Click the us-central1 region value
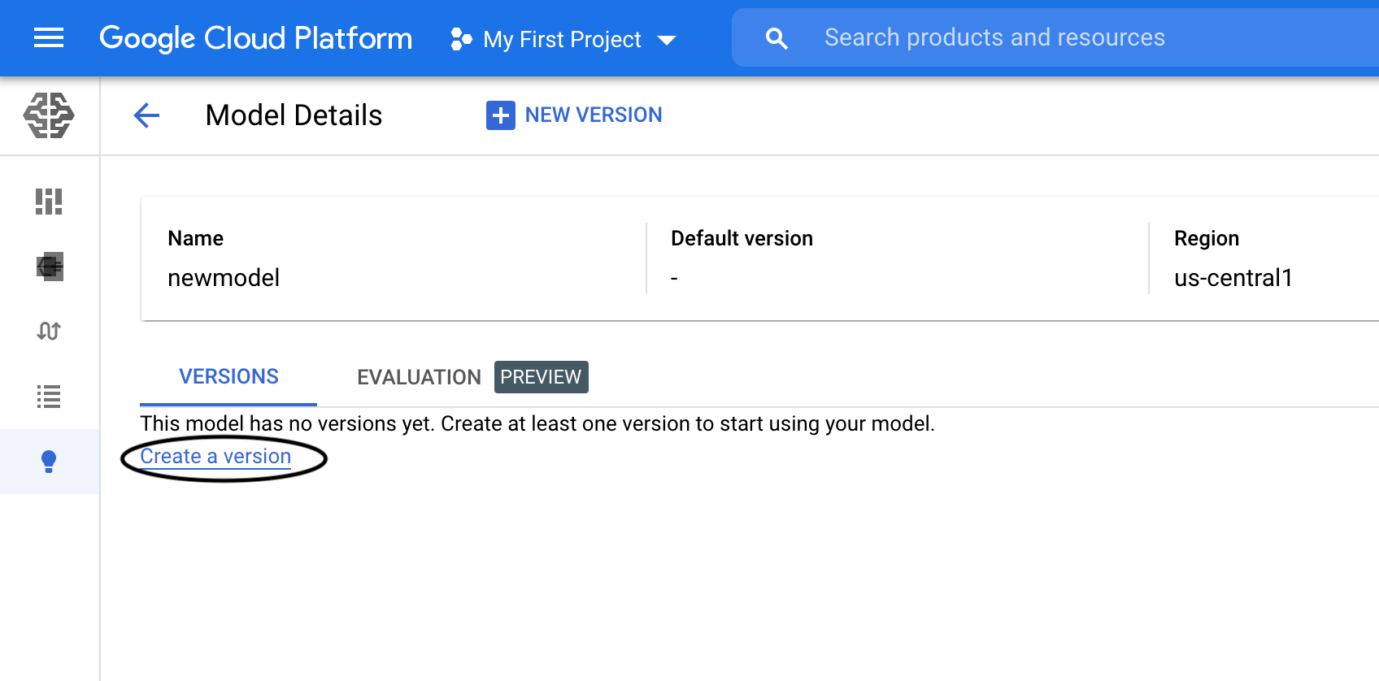Viewport: 1379px width, 681px height. 1233,278
